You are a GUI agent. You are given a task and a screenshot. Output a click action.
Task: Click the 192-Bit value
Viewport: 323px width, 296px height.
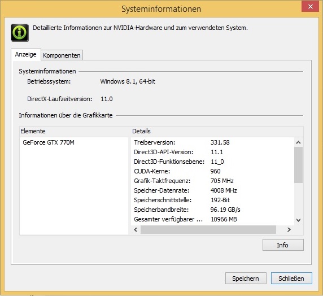220,200
